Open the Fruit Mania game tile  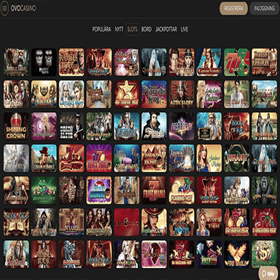(x=154, y=190)
